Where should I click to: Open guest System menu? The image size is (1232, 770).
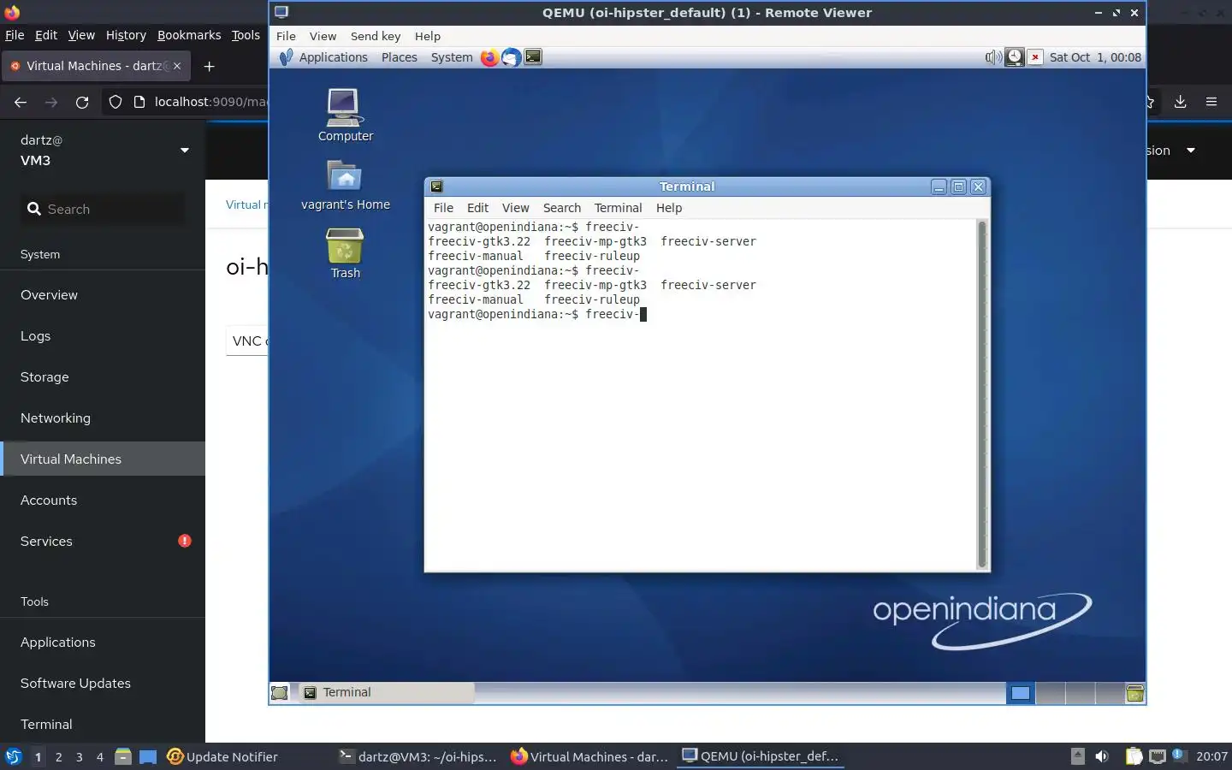(452, 57)
